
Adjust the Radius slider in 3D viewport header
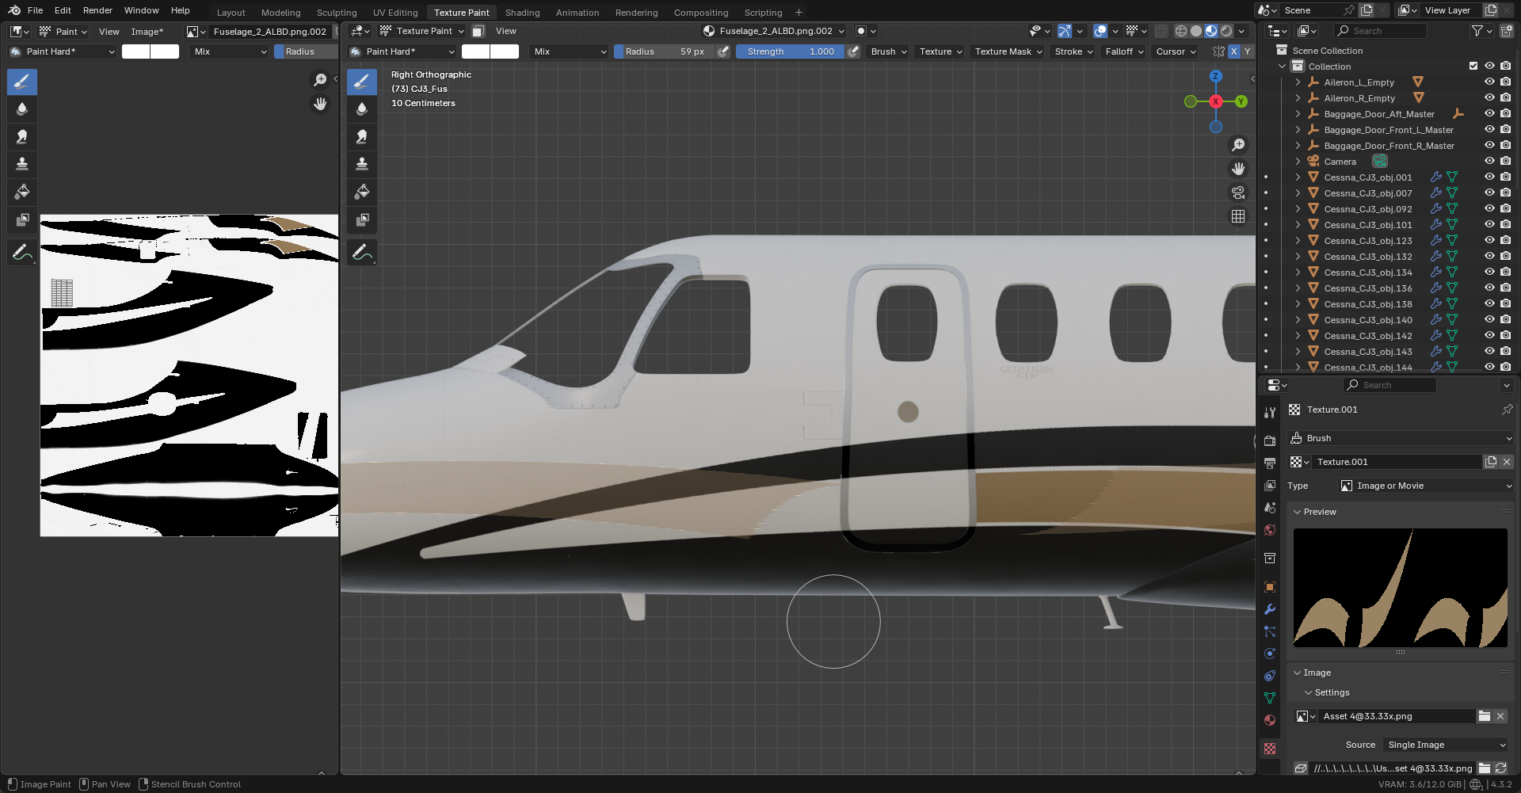664,51
